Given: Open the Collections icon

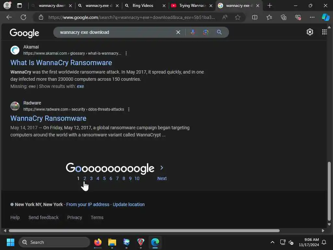Looking at the screenshot, I should click(284, 18).
